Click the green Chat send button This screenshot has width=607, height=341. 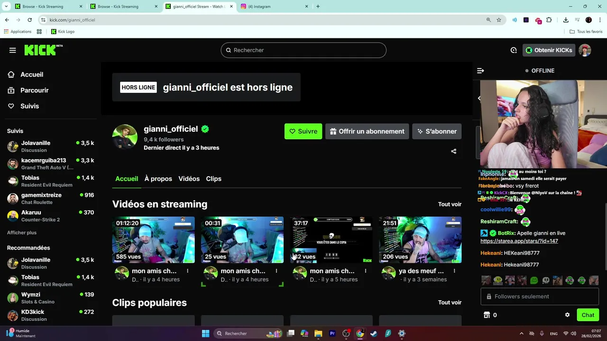(588, 315)
